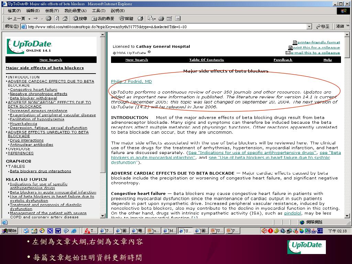Open Windows Media Player quick launch icon

[x=42, y=231]
